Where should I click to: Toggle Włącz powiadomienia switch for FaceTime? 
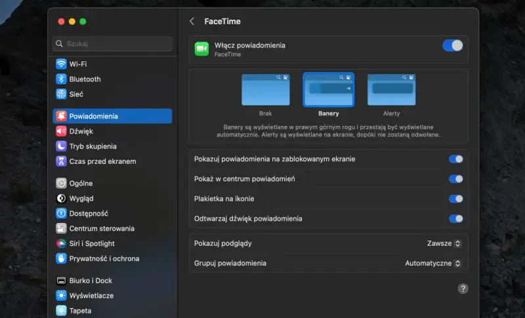(x=453, y=45)
